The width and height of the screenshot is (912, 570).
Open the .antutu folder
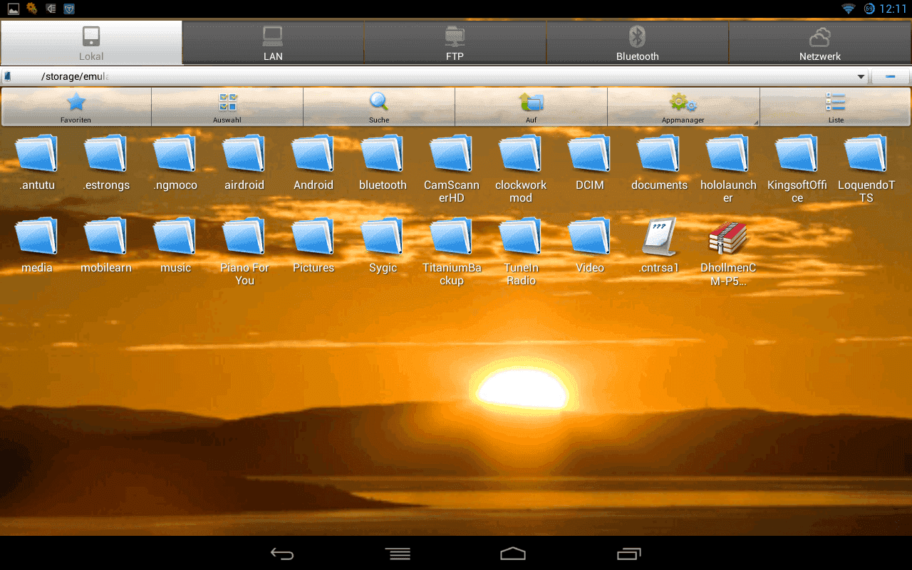tap(37, 162)
